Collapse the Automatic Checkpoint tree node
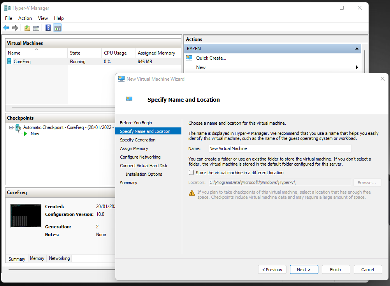Image resolution: width=390 pixels, height=286 pixels. [11, 127]
